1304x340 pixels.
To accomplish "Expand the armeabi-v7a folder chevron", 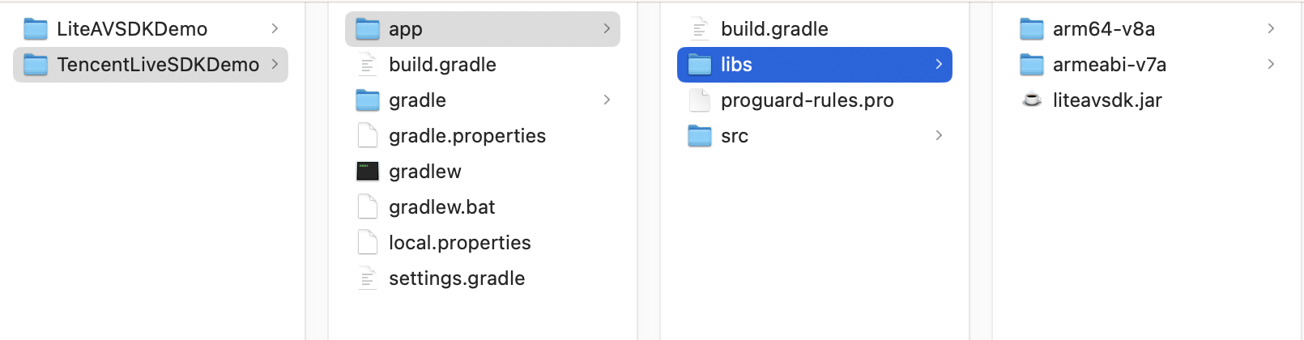I will 1271,65.
